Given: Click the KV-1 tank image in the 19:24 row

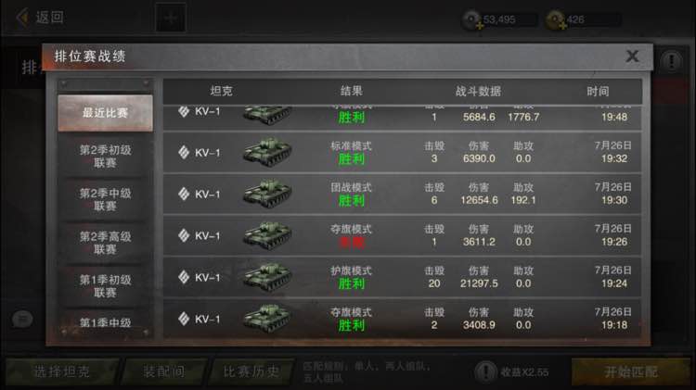Looking at the screenshot, I should (267, 277).
